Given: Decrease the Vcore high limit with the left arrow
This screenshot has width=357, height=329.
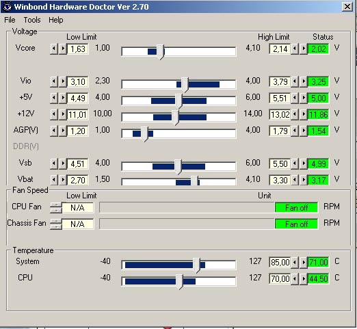Looking at the screenshot, I should click(x=295, y=49).
